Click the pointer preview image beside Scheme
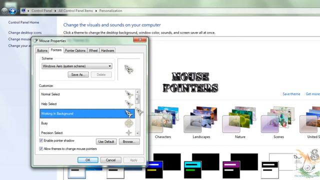Screen dimensions: 320x180 [x=129, y=69]
